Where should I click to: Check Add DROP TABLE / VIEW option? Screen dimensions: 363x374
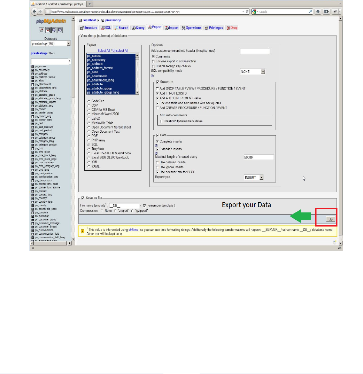click(x=157, y=88)
